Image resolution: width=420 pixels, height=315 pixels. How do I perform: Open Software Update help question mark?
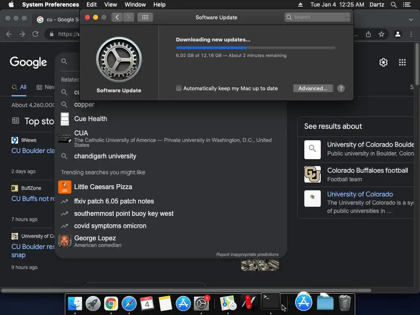click(341, 89)
